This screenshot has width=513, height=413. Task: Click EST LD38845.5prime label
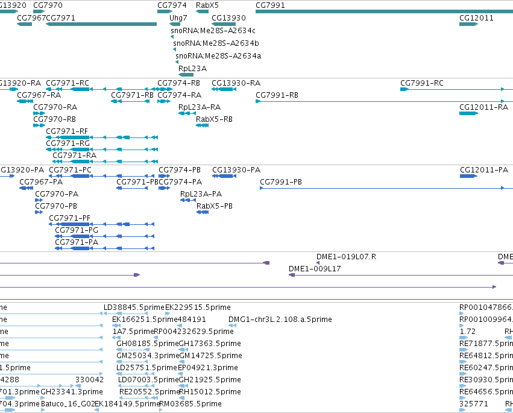click(x=134, y=307)
